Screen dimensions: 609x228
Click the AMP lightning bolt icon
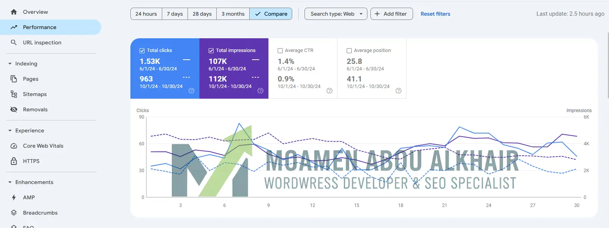(x=14, y=197)
